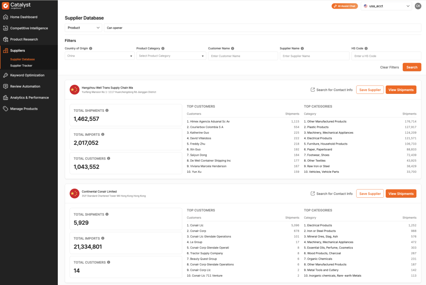Click the Home Dashboard sidebar icon
Screen dimensions: 426x285
(5, 17)
